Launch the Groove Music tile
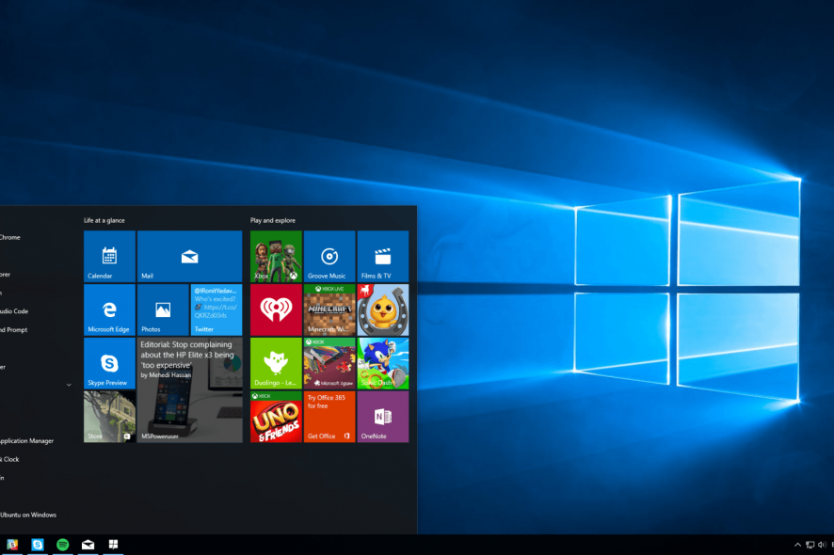This screenshot has height=555, width=834. click(x=329, y=256)
